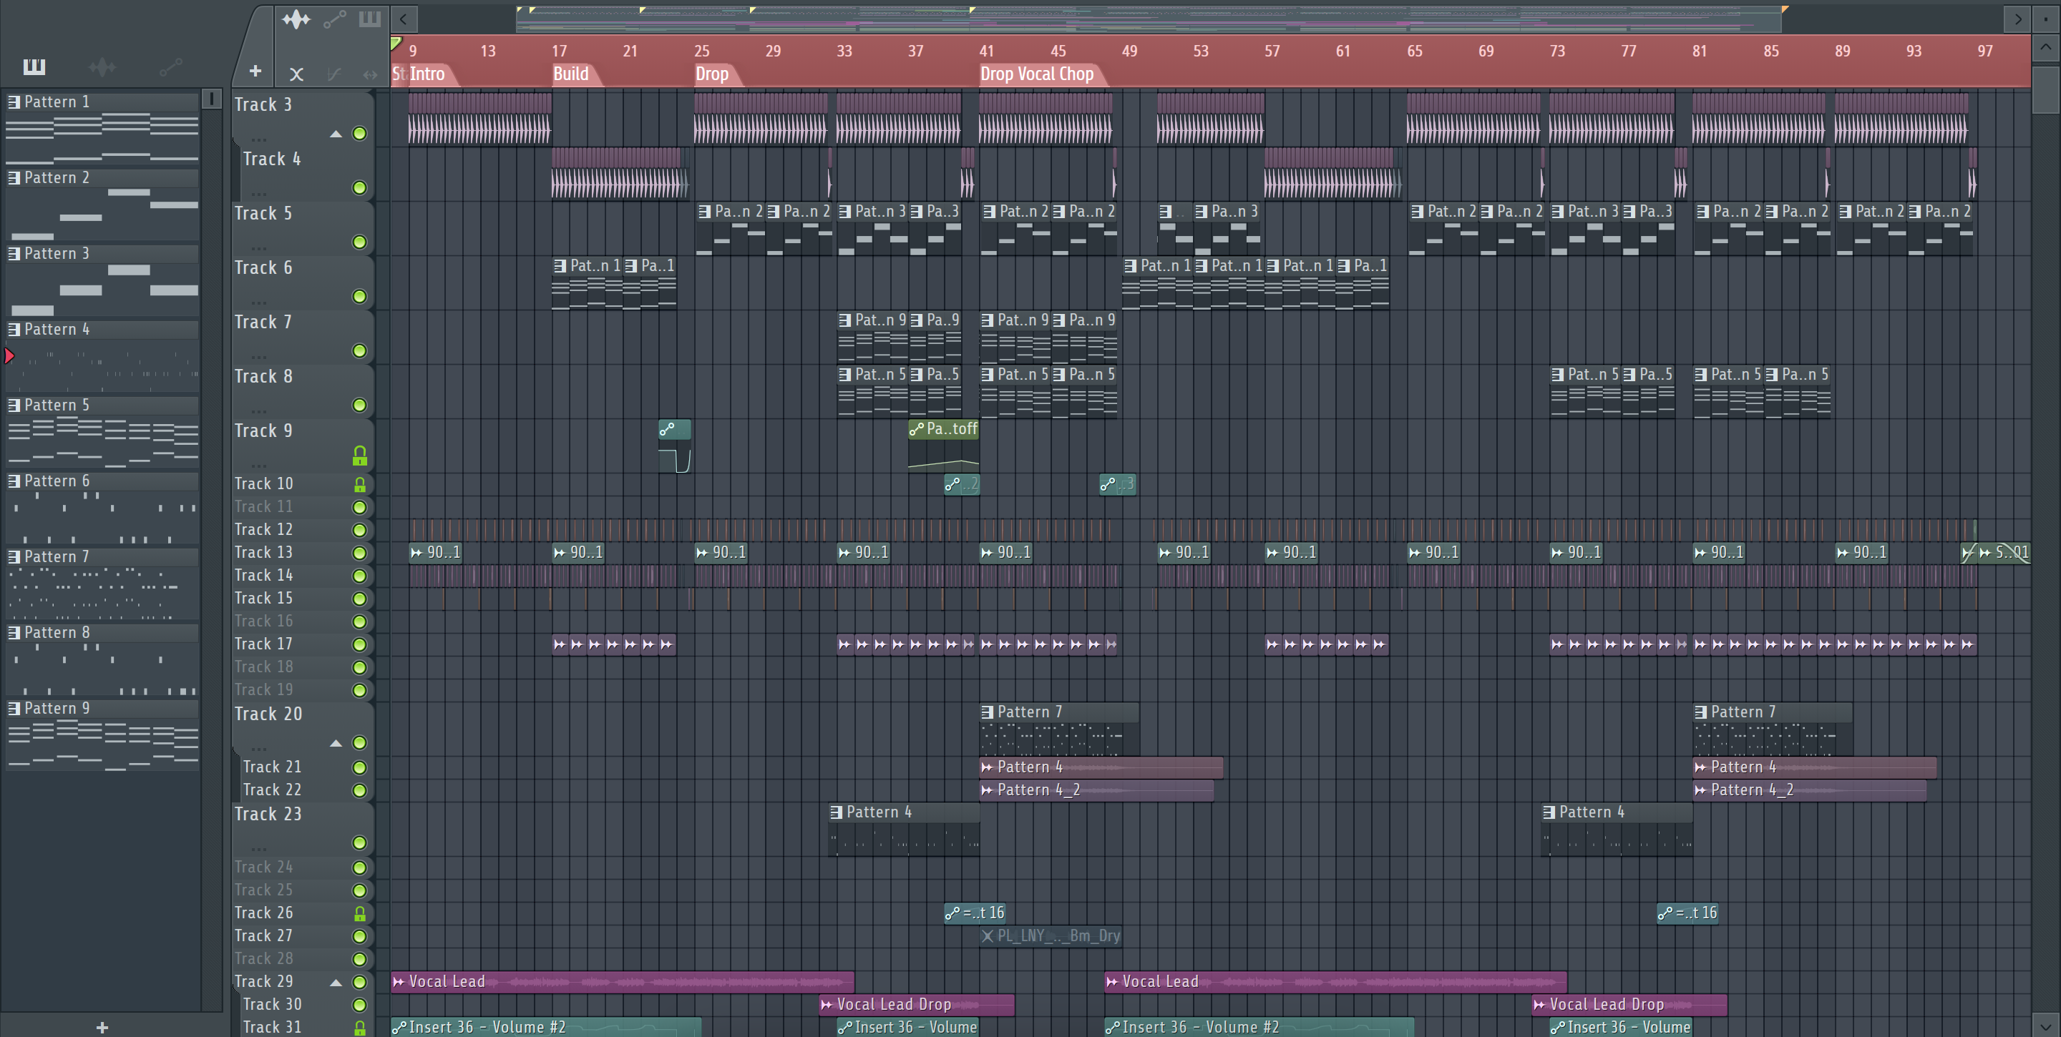The width and height of the screenshot is (2061, 1037).
Task: Jump to the Intro timeline marker
Action: click(x=427, y=74)
